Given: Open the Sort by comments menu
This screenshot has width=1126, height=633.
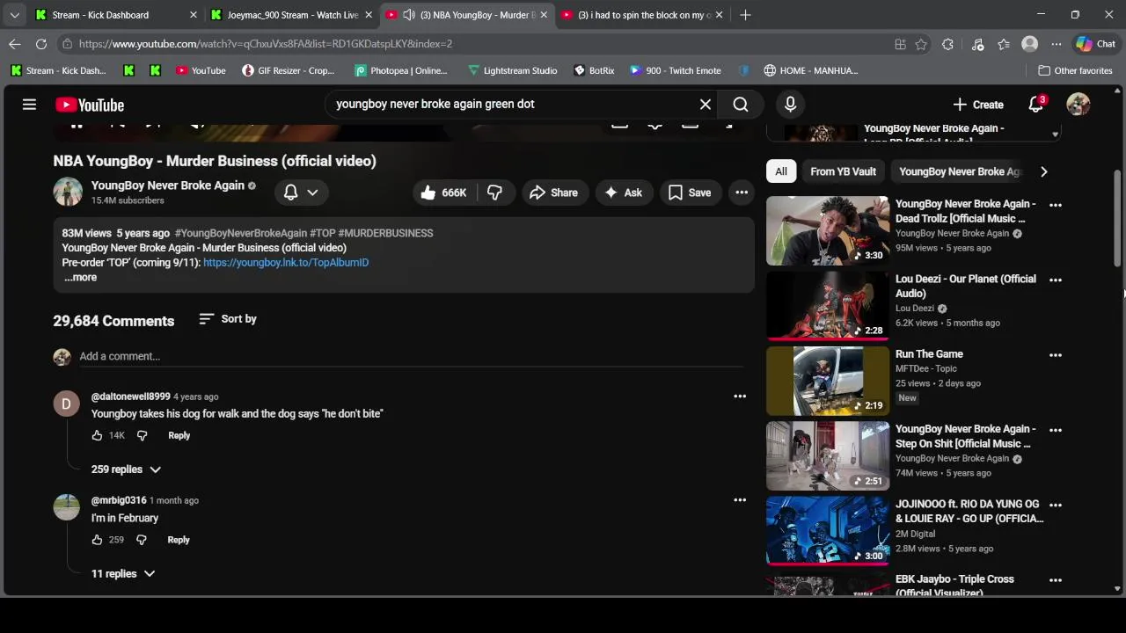Looking at the screenshot, I should [228, 319].
